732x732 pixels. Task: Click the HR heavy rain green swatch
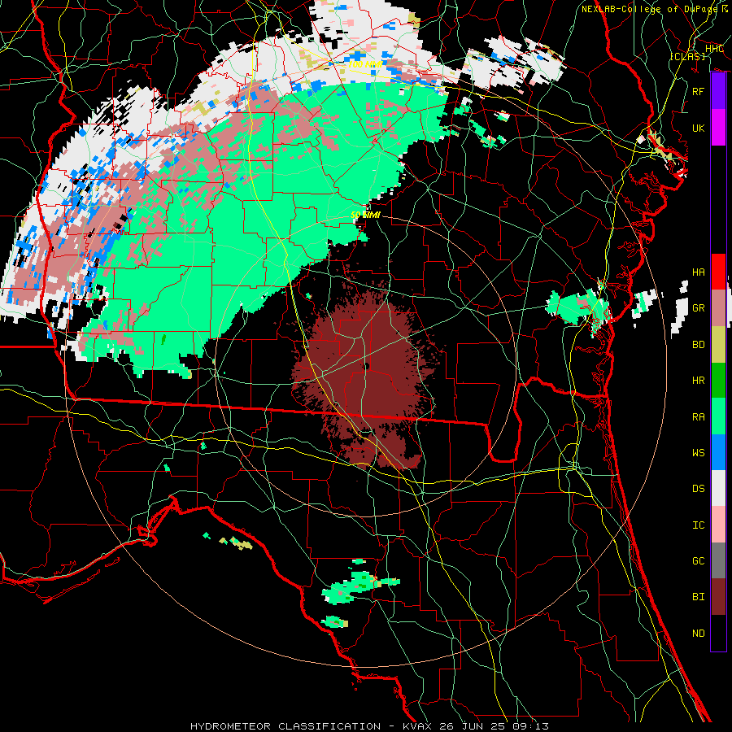click(x=718, y=380)
